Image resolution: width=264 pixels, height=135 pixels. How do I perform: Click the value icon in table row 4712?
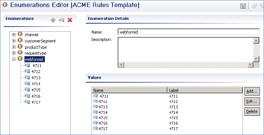95,101
